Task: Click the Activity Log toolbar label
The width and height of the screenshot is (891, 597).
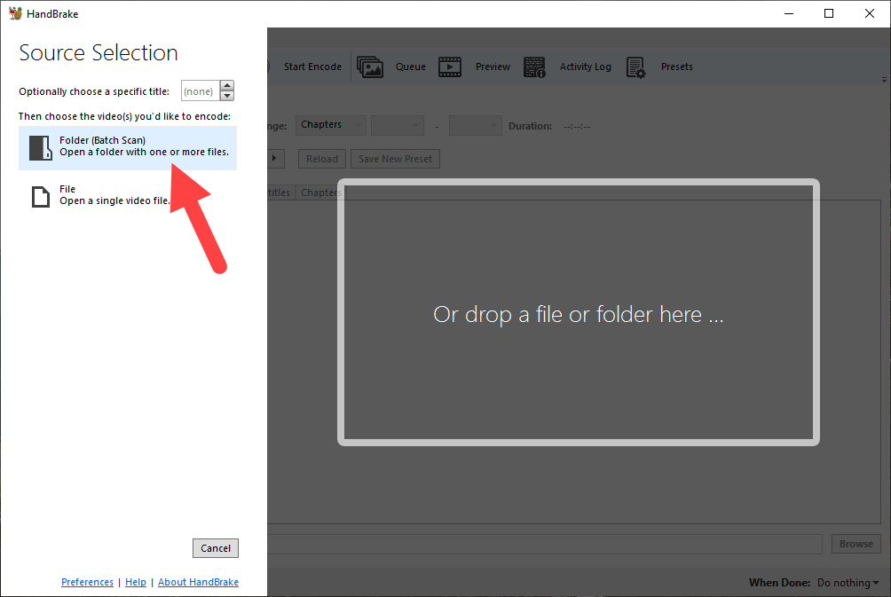Action: tap(586, 67)
